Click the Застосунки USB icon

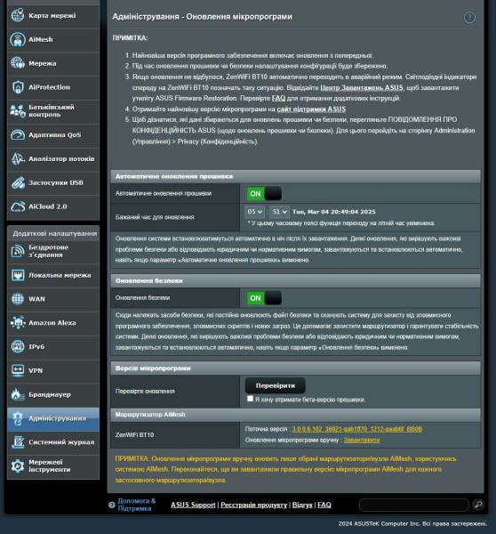point(18,182)
